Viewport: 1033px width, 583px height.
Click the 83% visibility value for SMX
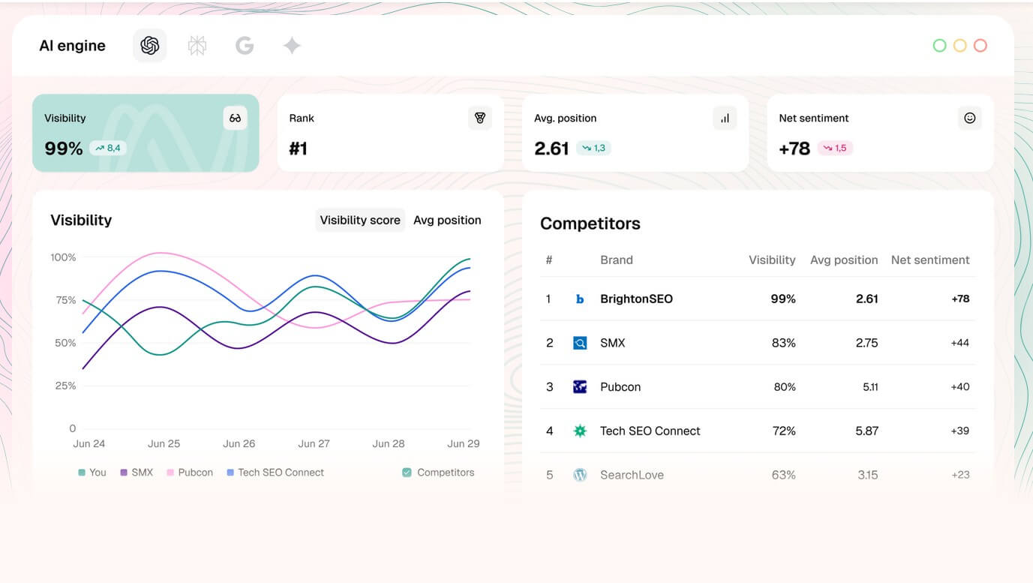pos(783,343)
